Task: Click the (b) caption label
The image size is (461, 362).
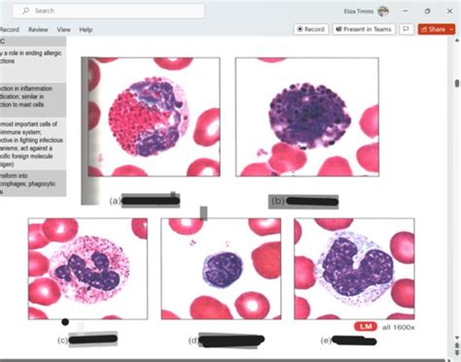Action: tap(277, 201)
